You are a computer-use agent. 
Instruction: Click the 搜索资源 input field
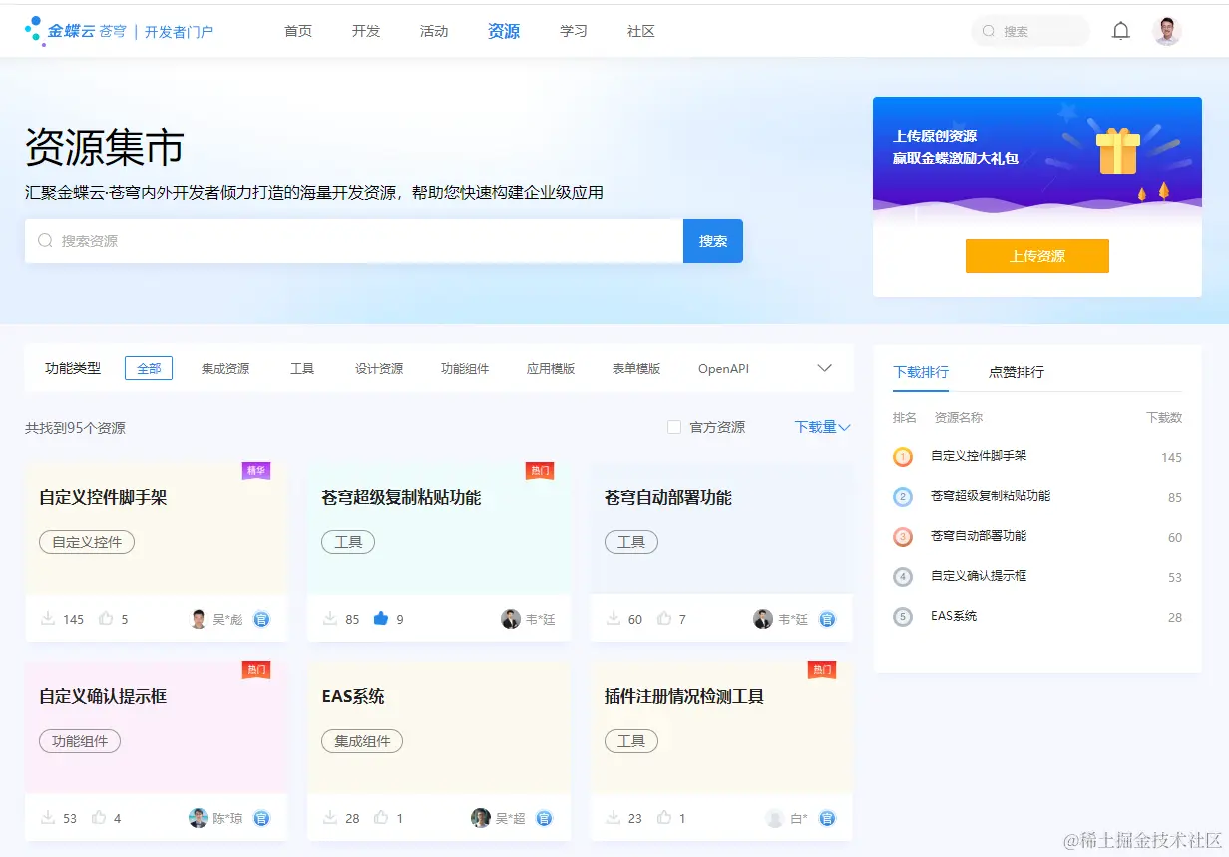pyautogui.click(x=349, y=241)
